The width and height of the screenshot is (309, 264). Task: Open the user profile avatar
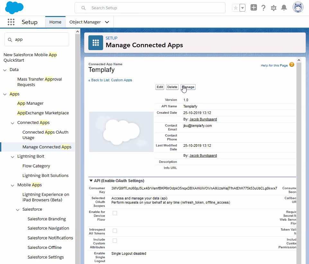[298, 7]
